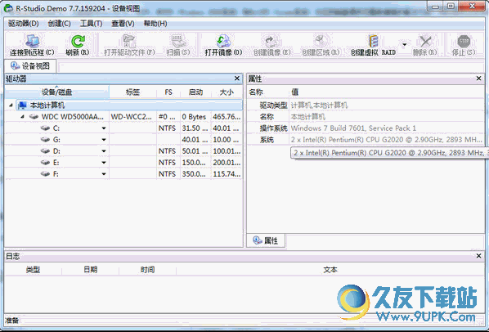
Task: Select the F: partition row
Action: click(x=123, y=173)
